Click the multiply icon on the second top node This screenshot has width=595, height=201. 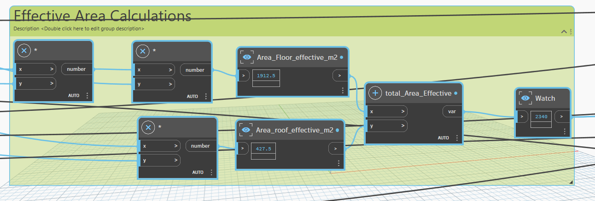[142, 52]
